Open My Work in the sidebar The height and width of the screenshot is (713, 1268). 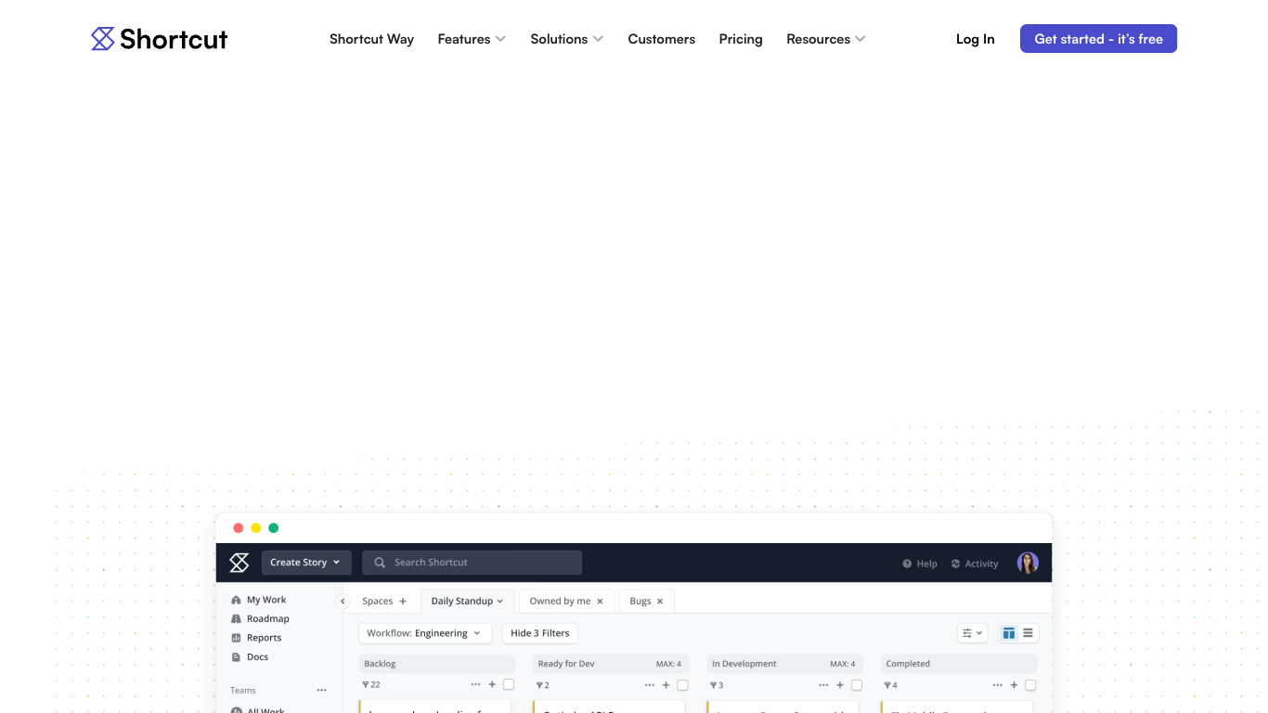(x=258, y=600)
